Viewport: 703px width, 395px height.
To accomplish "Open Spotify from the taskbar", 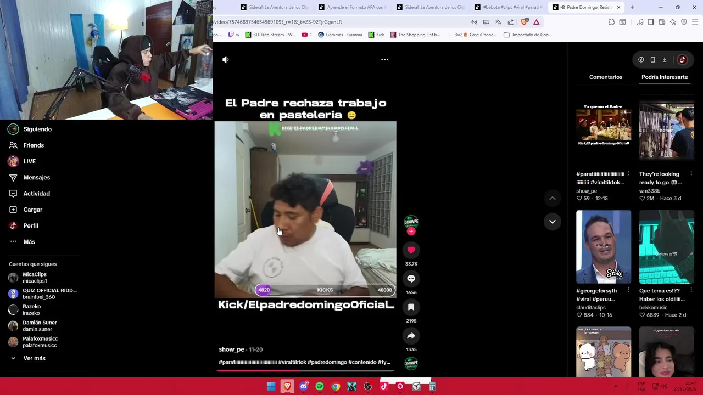I will [320, 387].
